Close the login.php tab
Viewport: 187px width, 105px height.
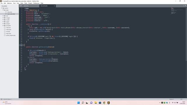(x=38, y=6)
